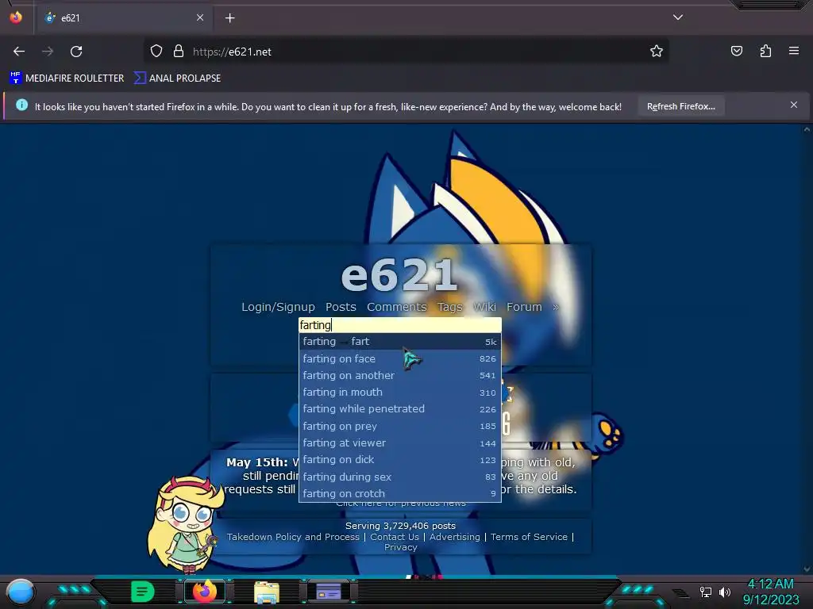Click the page scrollbar up arrow

[807, 129]
